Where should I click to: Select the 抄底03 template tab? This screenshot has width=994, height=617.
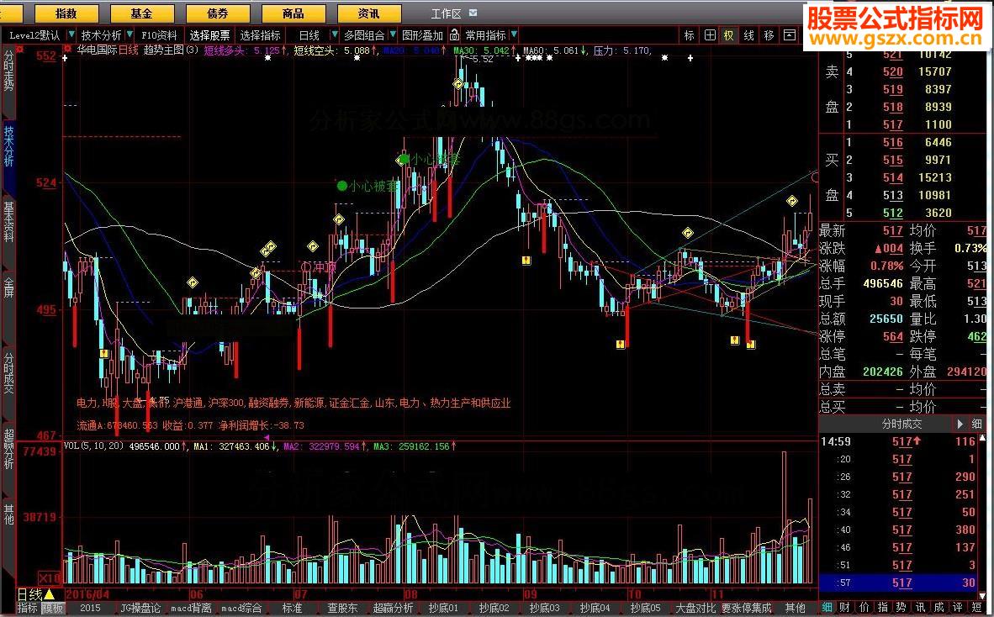[x=545, y=608]
